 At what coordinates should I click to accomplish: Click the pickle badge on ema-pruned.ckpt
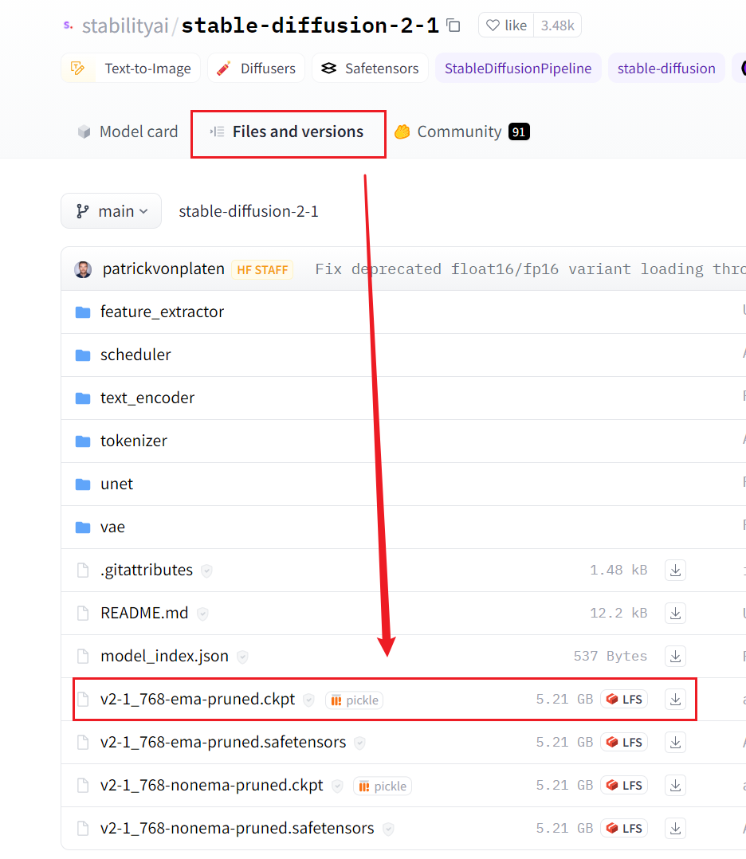[x=354, y=700]
